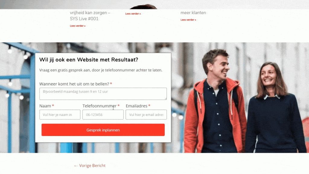Click the Naam input field
The height and width of the screenshot is (174, 309).
click(60, 114)
